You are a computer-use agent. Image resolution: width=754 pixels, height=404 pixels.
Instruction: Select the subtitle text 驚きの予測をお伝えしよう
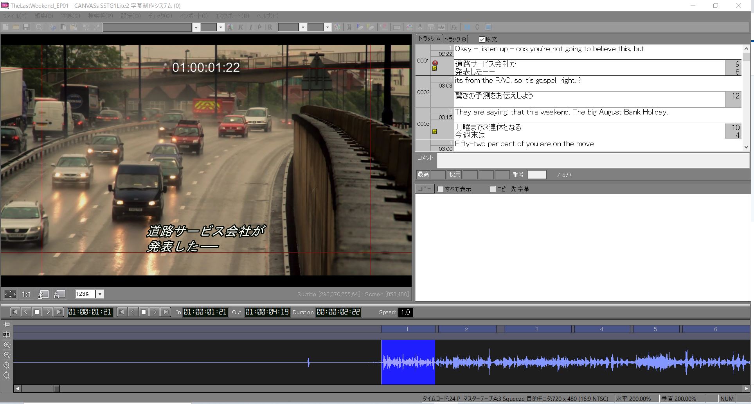[x=494, y=96]
